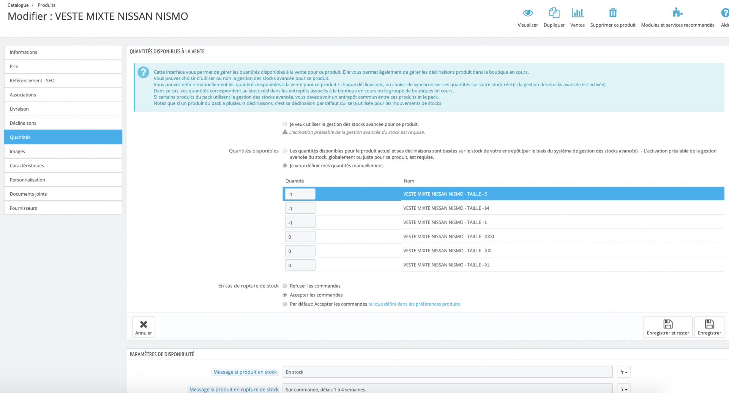
Task: Click the blue question mark info icon
Action: pyautogui.click(x=143, y=72)
